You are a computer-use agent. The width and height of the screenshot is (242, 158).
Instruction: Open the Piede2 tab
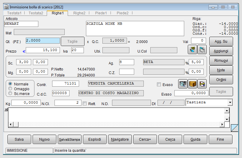coord(122,13)
